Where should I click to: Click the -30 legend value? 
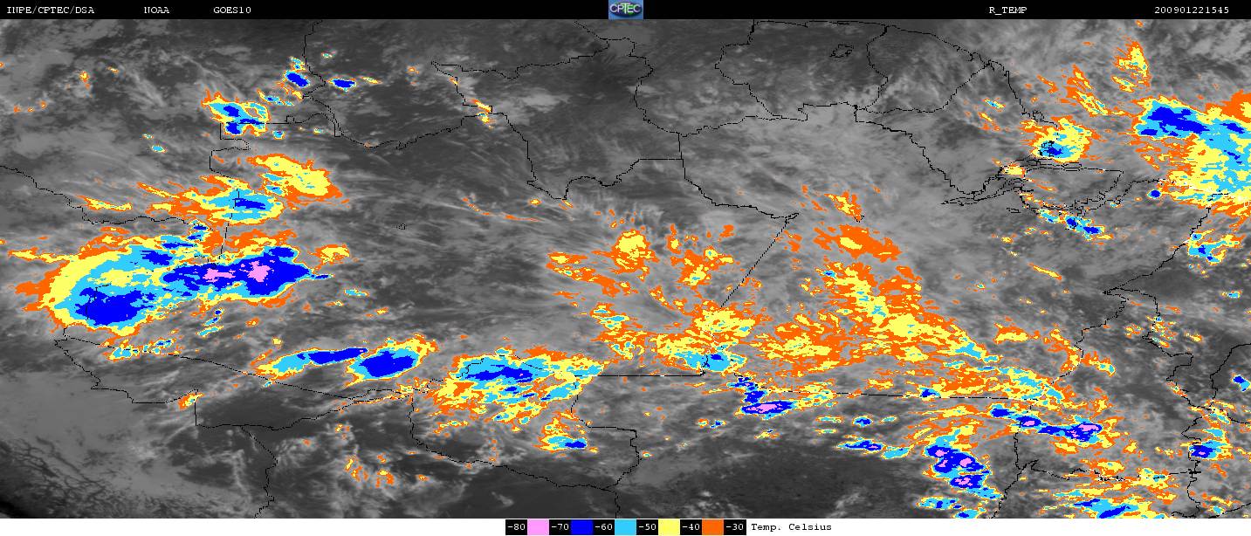735,527
